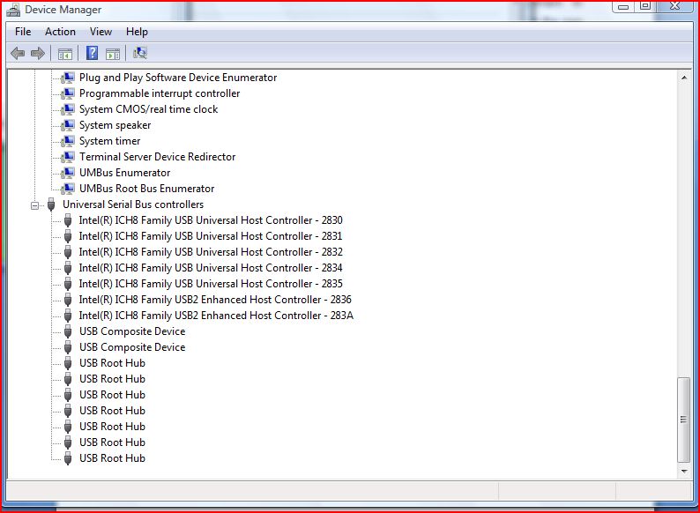Click icon beside System CMOS/real time clock
The height and width of the screenshot is (513, 700).
(67, 109)
